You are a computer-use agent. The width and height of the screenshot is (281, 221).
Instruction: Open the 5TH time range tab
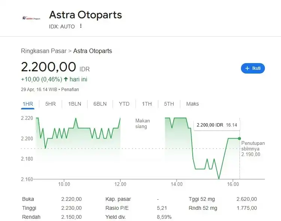pyautogui.click(x=169, y=104)
